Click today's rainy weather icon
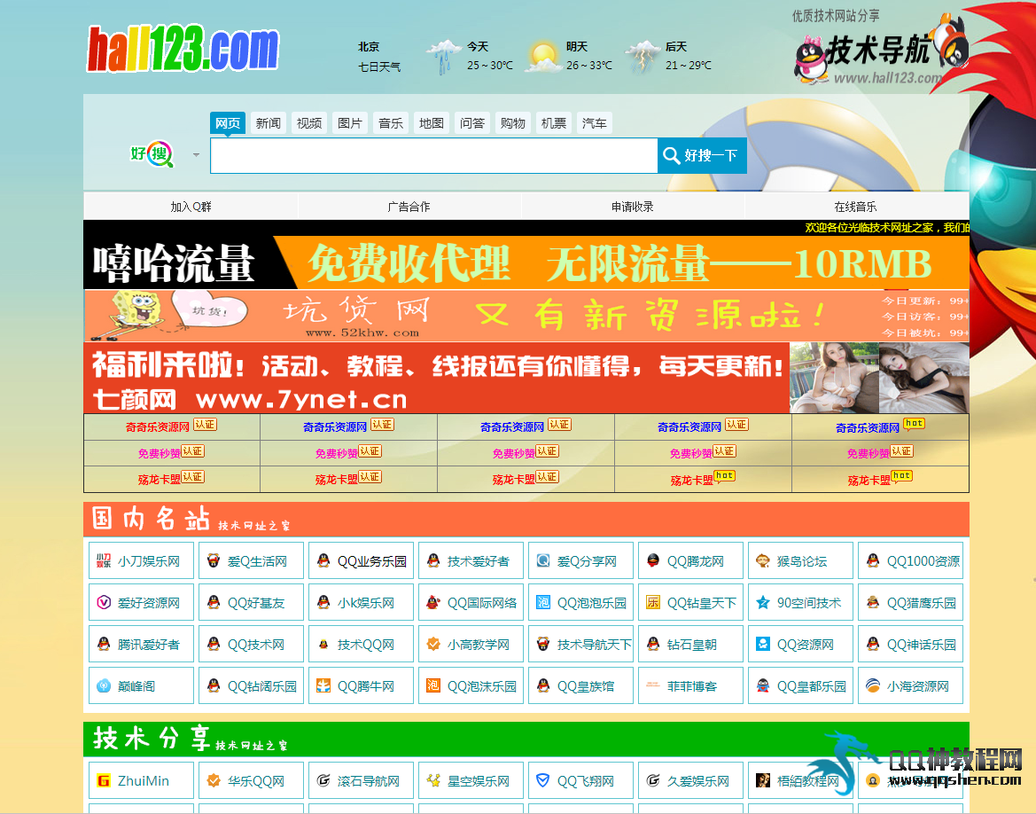Viewport: 1036px width, 814px height. (444, 56)
